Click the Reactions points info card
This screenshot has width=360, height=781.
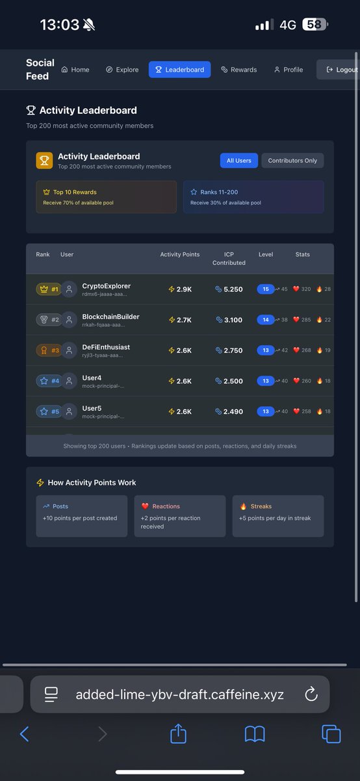tap(180, 516)
